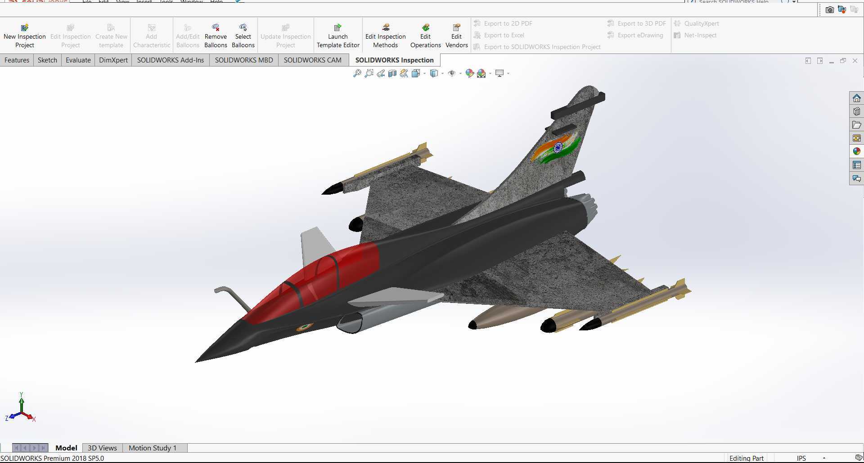This screenshot has width=864, height=463.
Task: Click the View Orientation cube icon
Action: (416, 73)
